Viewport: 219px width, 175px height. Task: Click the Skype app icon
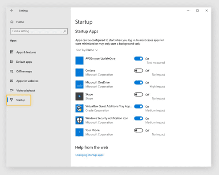(79, 96)
